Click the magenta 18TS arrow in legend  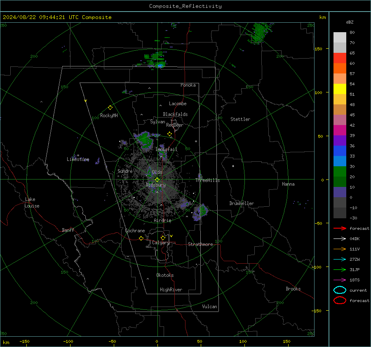(x=340, y=280)
